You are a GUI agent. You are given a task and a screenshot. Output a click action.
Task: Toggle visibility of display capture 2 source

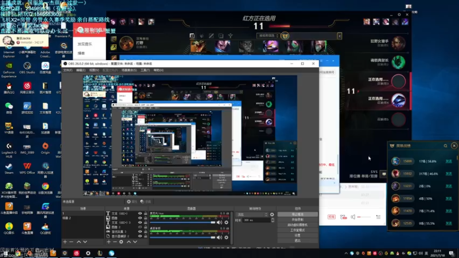pyautogui.click(x=140, y=236)
